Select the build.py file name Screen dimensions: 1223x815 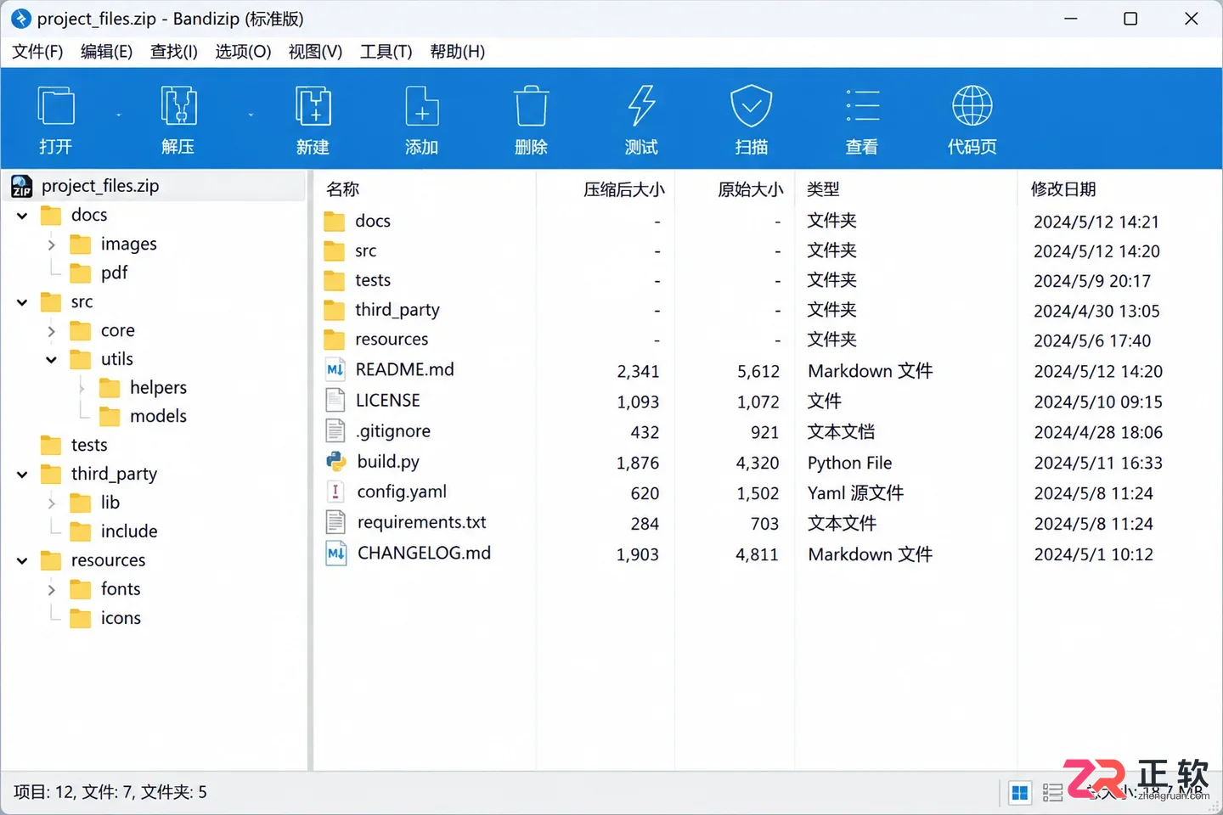(388, 461)
